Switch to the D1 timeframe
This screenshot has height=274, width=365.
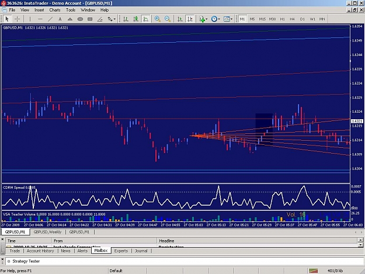[x=303, y=19]
